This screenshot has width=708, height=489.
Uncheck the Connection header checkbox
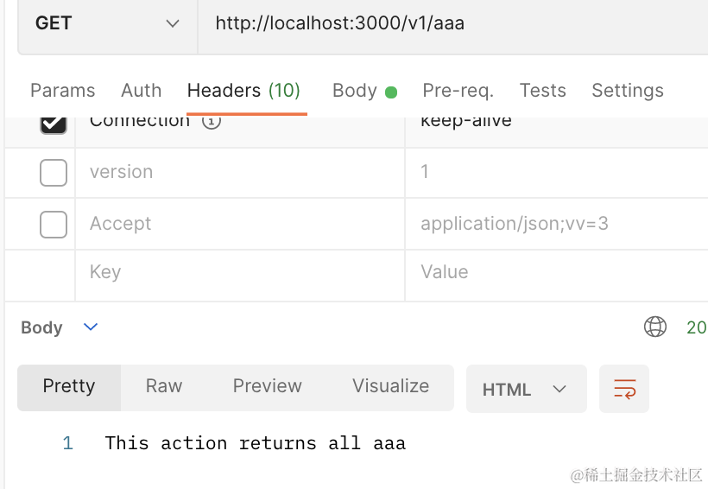coord(54,123)
